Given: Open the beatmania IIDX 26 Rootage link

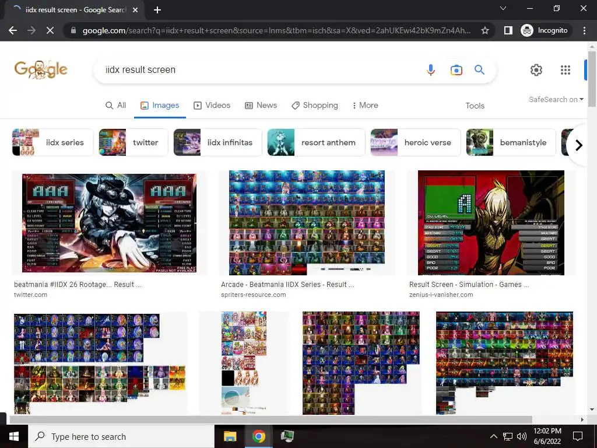Looking at the screenshot, I should (78, 285).
